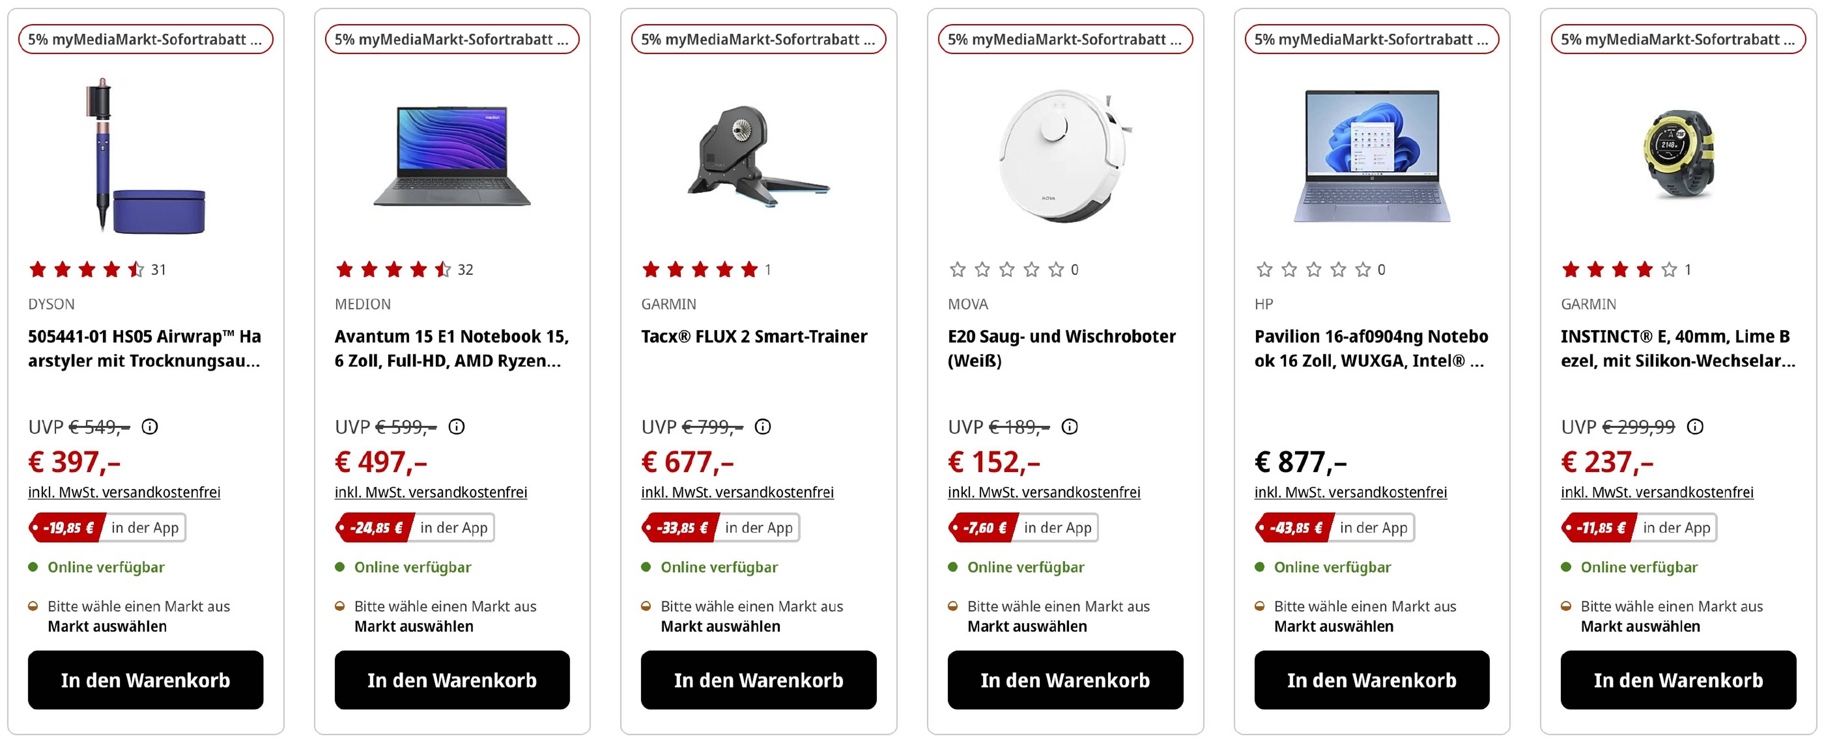Select Markt auswählen under Medion Avantum
The width and height of the screenshot is (1824, 743).
click(414, 626)
